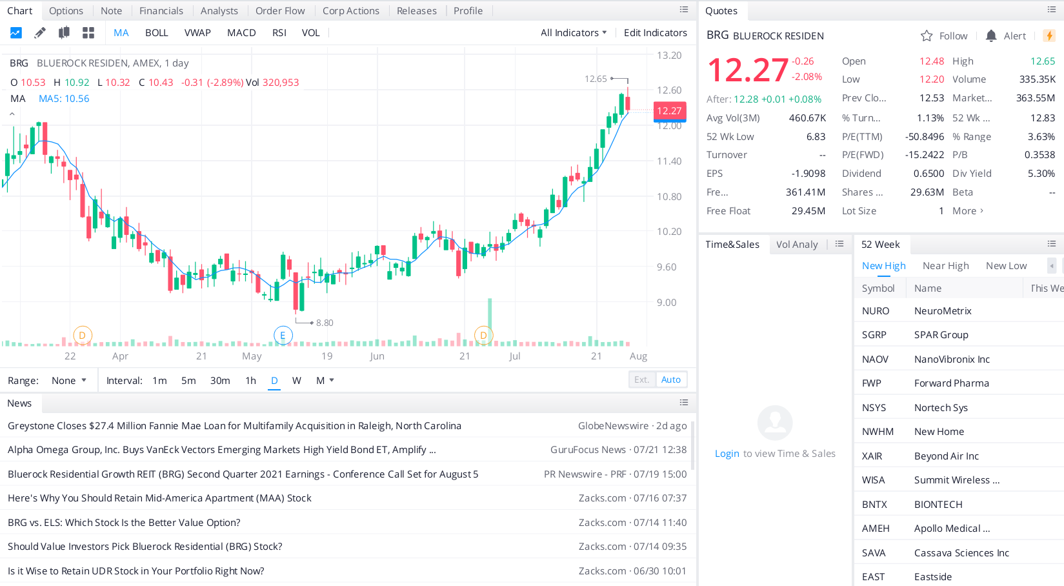Open the M interval dropdown
This screenshot has width=1064, height=586.
coord(325,381)
